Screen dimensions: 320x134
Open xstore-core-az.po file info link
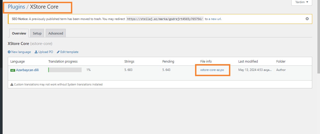pyautogui.click(x=212, y=70)
